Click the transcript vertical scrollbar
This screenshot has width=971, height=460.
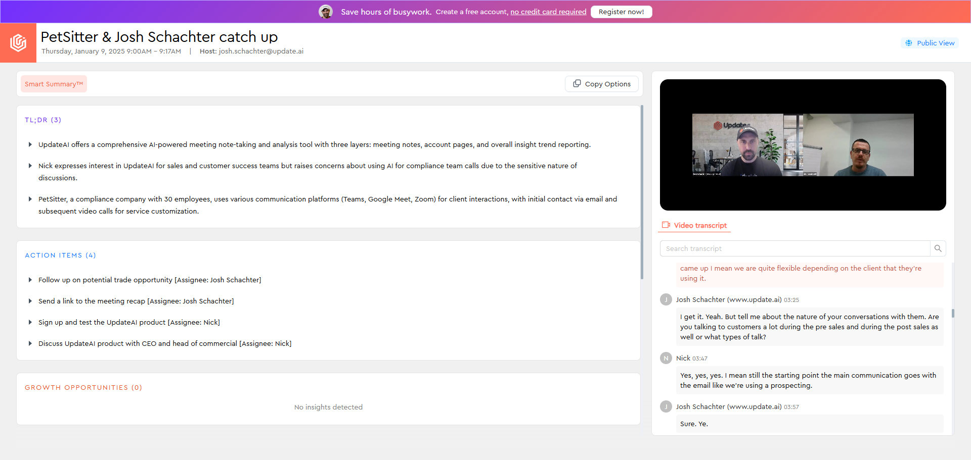[953, 313]
